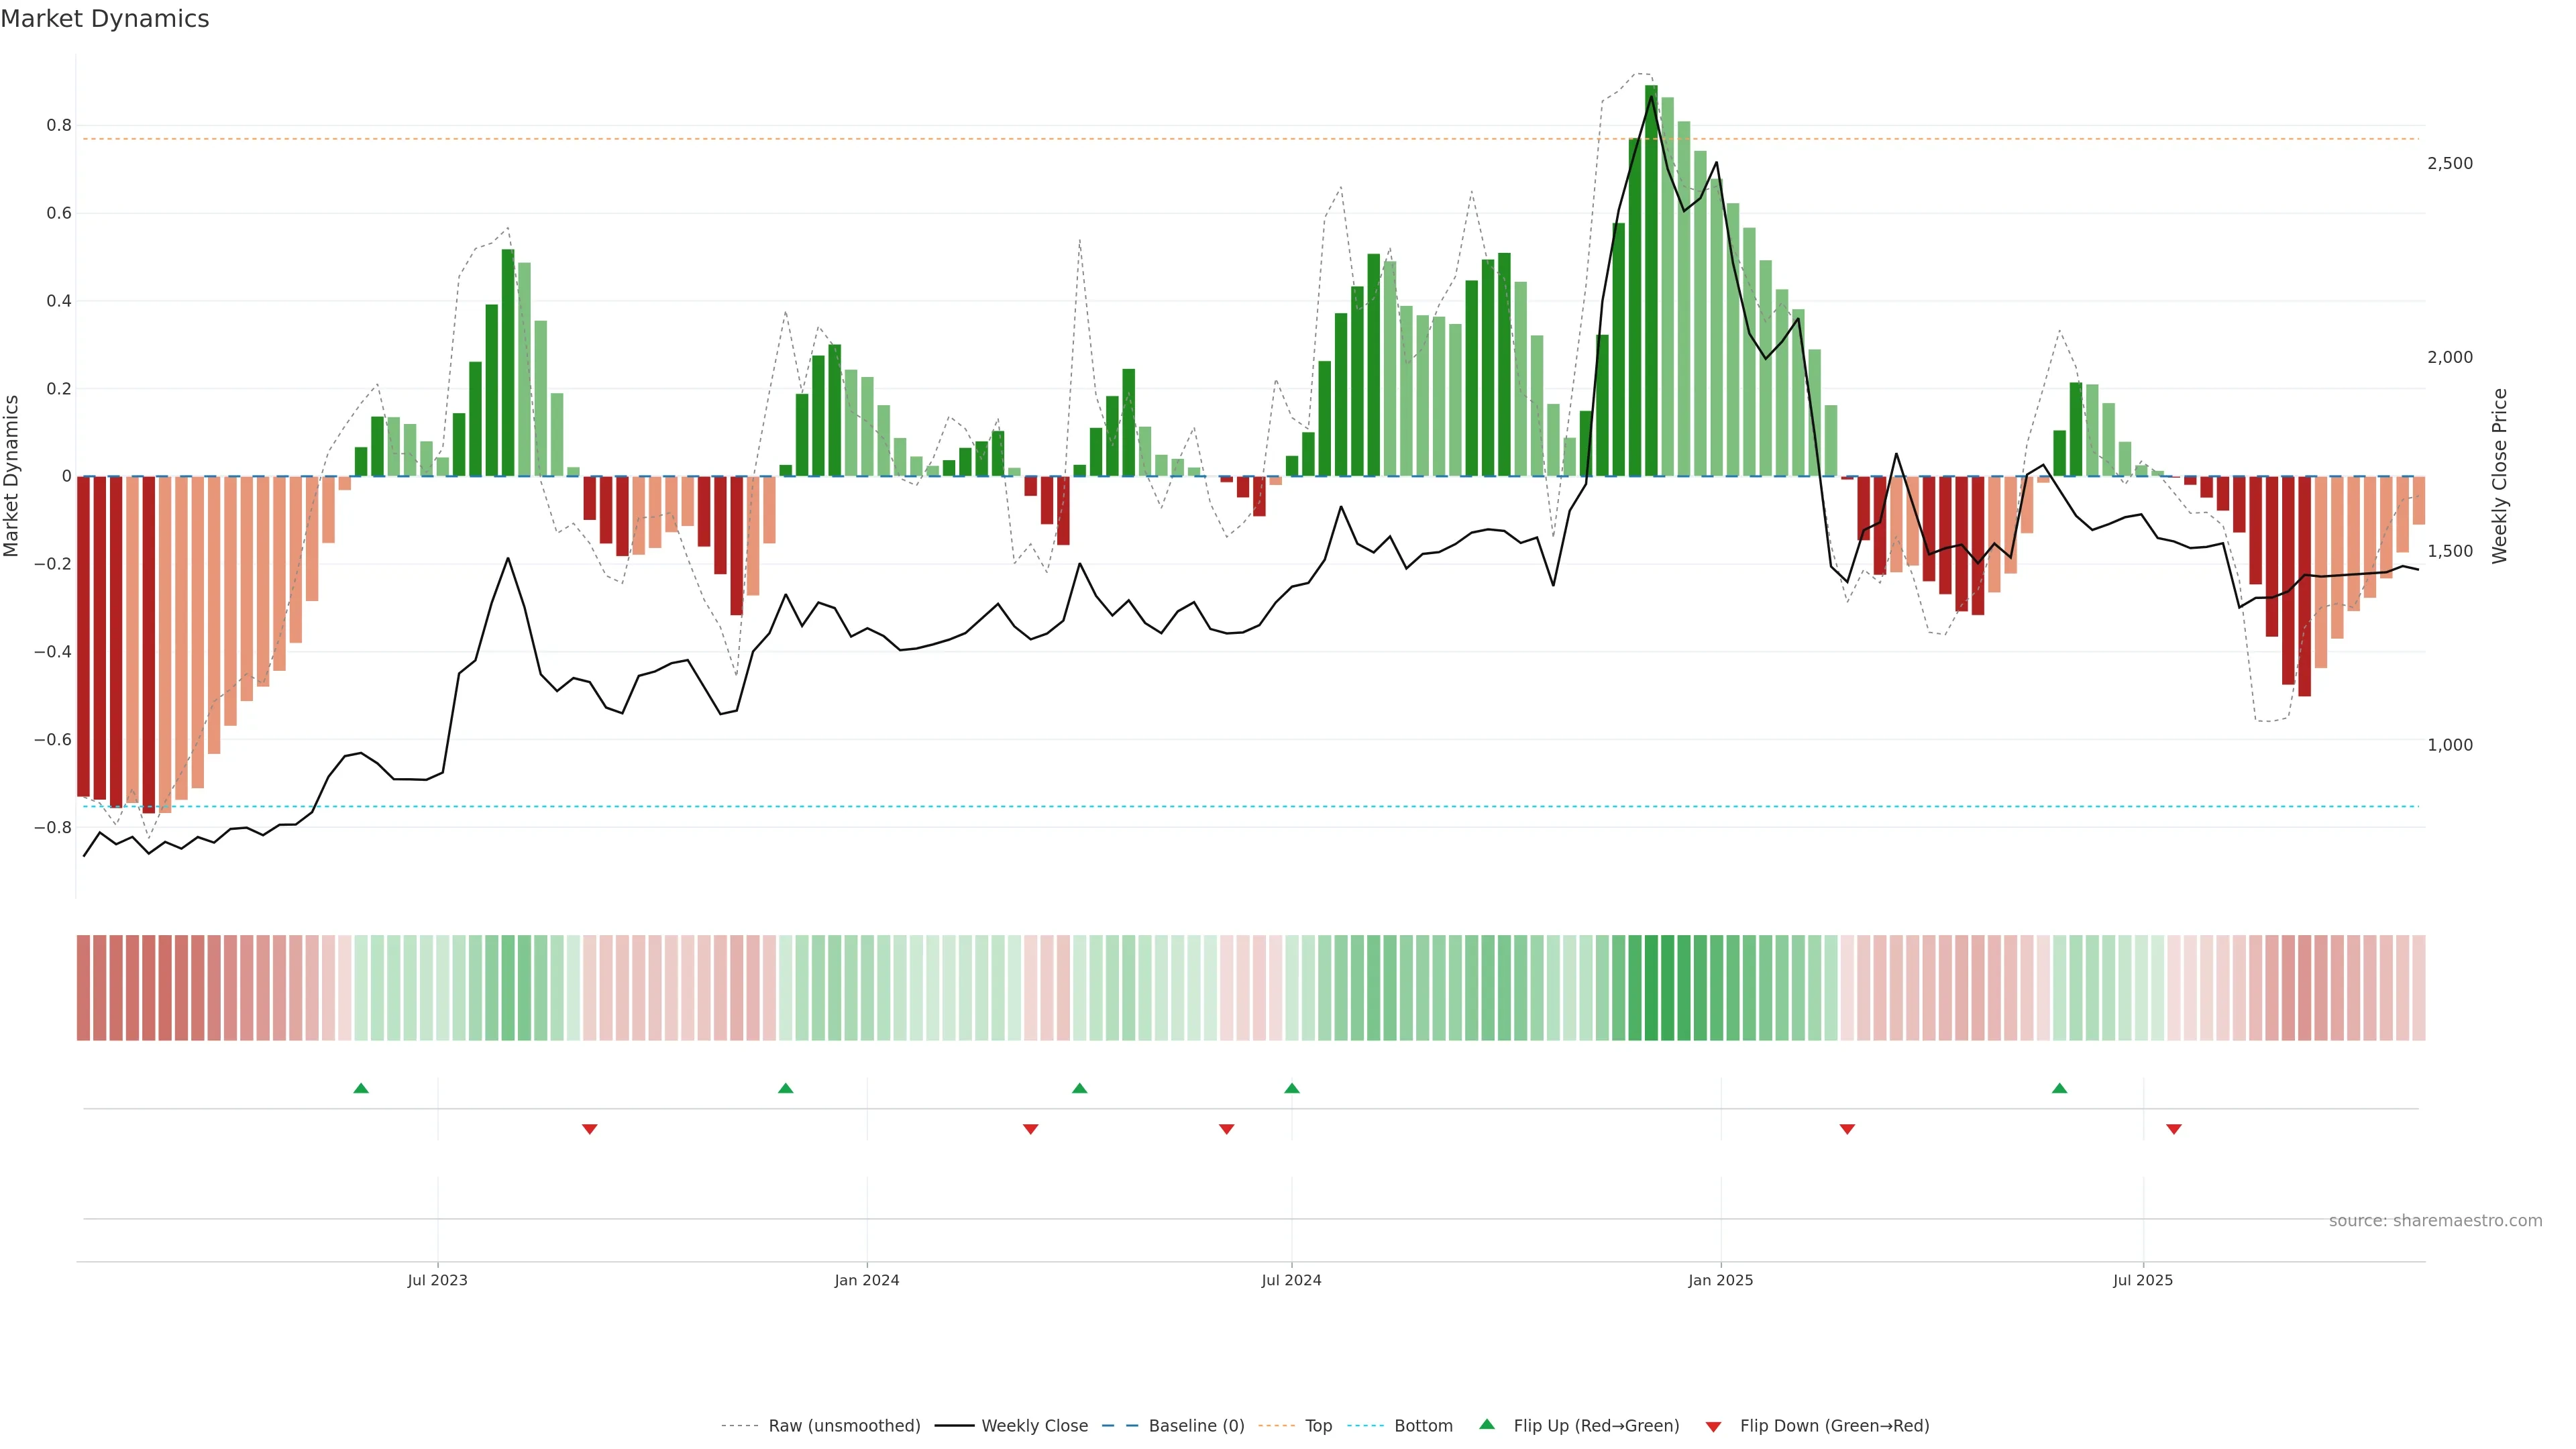
Task: Click the Market Dynamics chart title
Action: (105, 19)
